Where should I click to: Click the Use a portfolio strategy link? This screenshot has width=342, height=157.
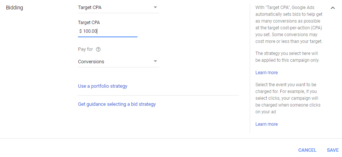tap(102, 86)
